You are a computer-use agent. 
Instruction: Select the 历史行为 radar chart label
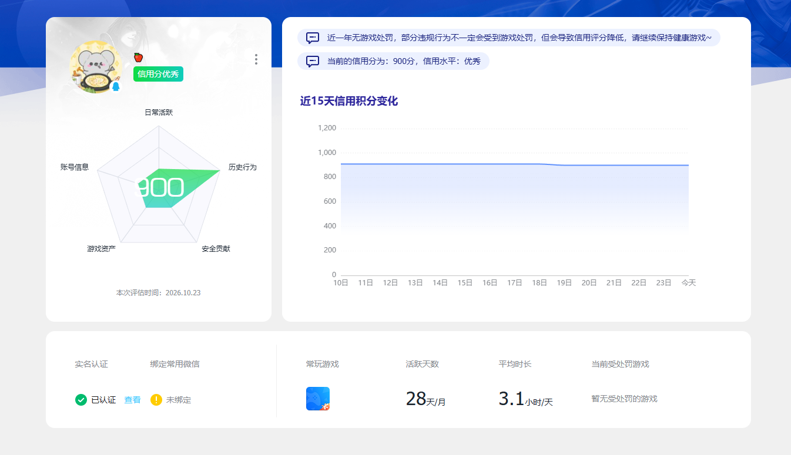[x=243, y=167]
